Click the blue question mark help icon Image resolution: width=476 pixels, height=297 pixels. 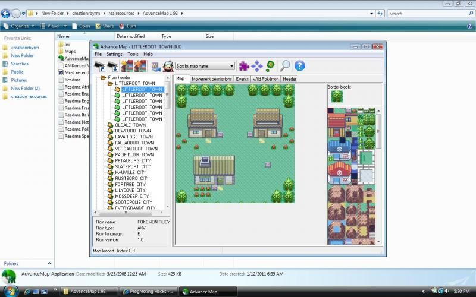[300, 66]
